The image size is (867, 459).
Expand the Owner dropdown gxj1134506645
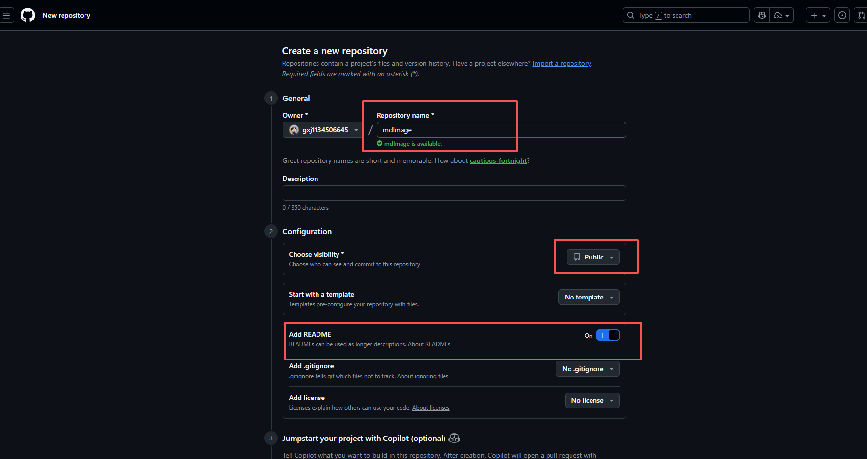pos(323,130)
